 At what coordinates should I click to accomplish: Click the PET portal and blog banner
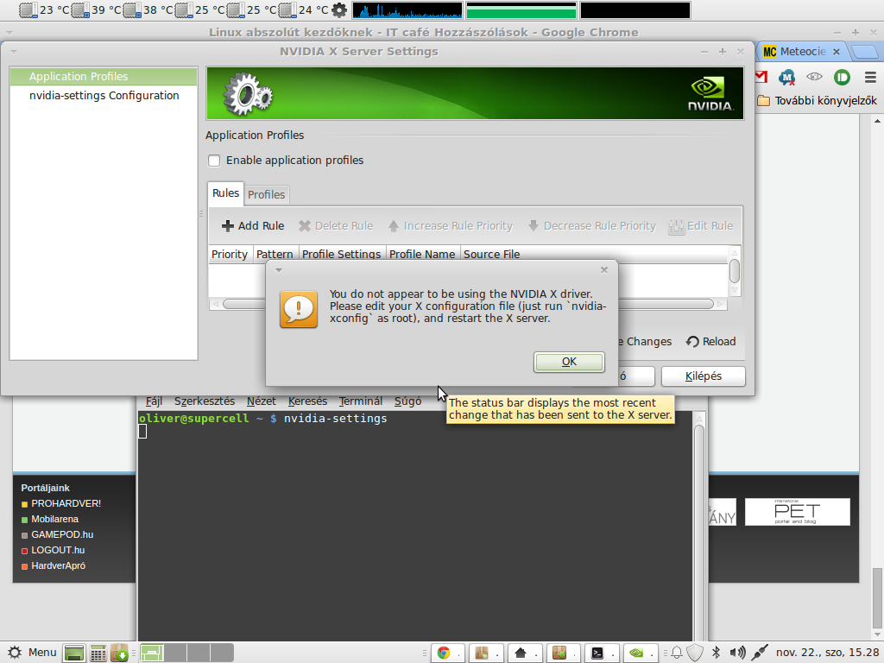797,511
